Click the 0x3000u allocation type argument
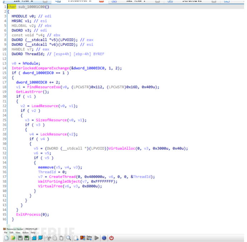Screen dimensions: 247x242 coord(160,149)
